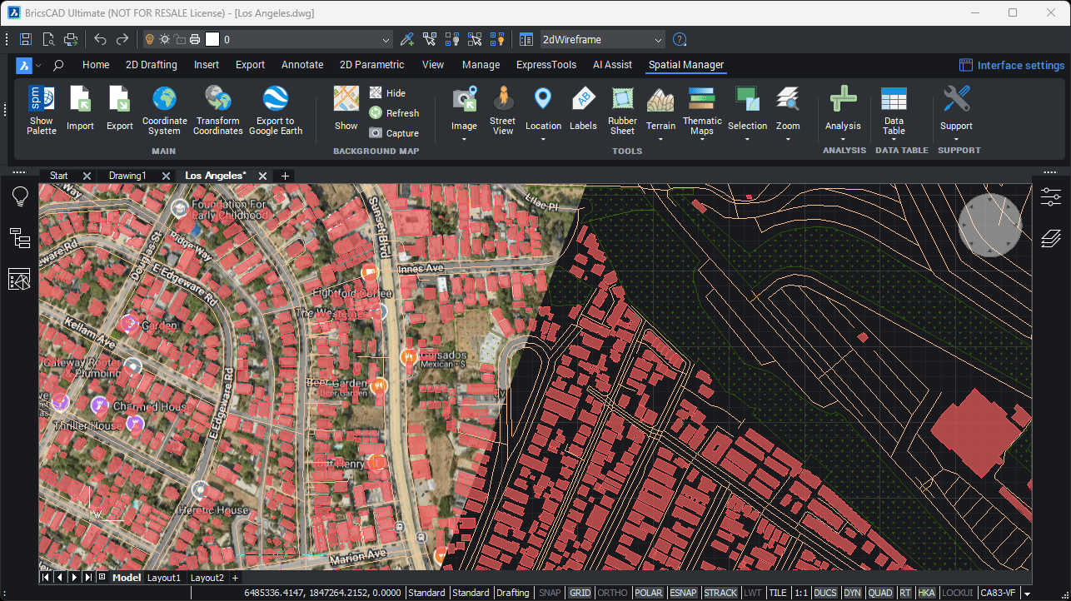Image resolution: width=1071 pixels, height=601 pixels.
Task: Expand the Thematic Maps dropdown
Action: 702,141
